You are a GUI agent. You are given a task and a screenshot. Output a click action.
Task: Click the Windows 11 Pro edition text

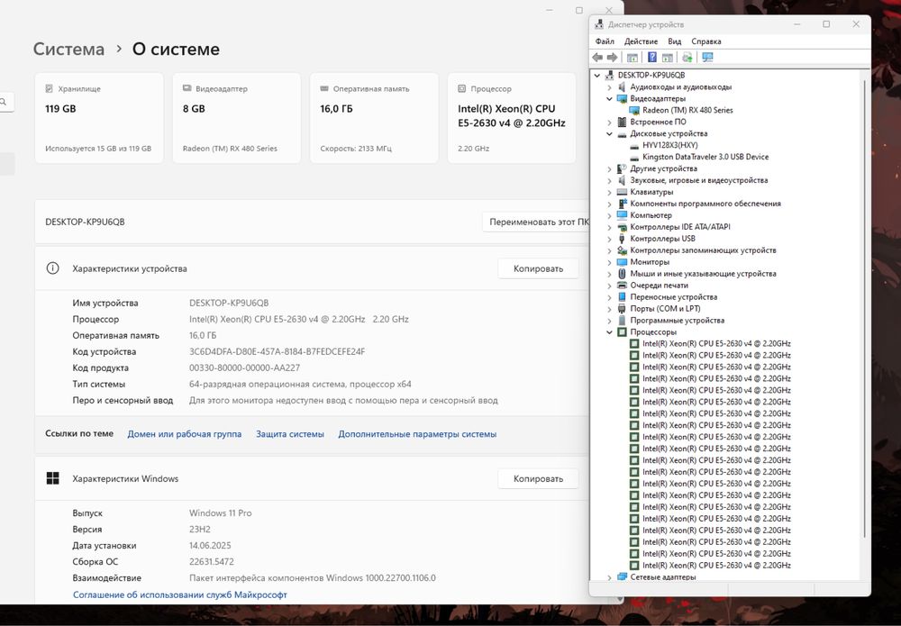[x=220, y=513]
